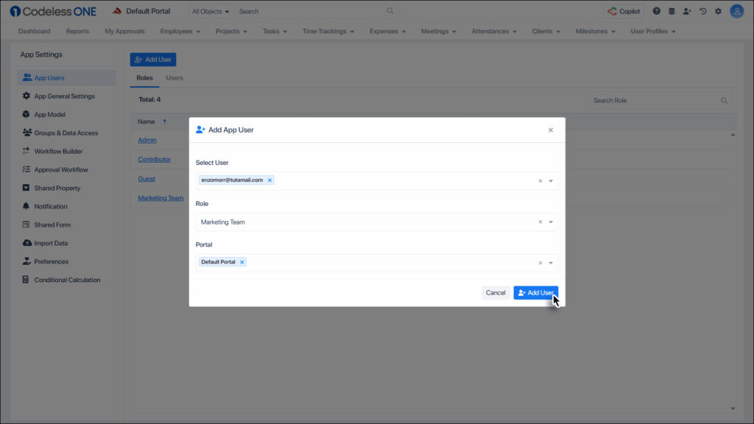Open Shared Form settings
The width and height of the screenshot is (754, 424).
(67, 225)
